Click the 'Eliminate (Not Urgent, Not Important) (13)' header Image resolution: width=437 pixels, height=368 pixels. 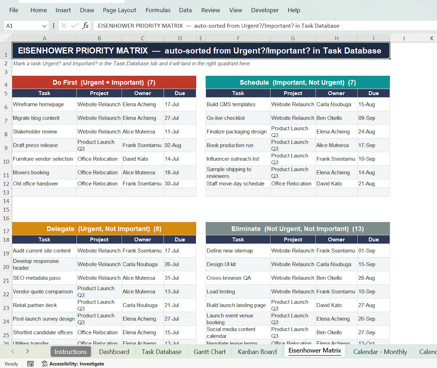pos(298,229)
